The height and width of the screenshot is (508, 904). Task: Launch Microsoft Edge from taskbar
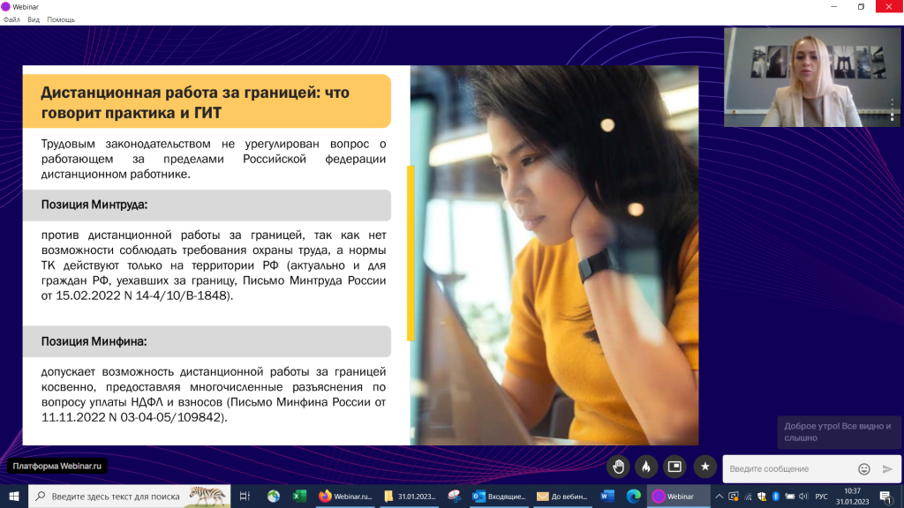pyautogui.click(x=632, y=496)
